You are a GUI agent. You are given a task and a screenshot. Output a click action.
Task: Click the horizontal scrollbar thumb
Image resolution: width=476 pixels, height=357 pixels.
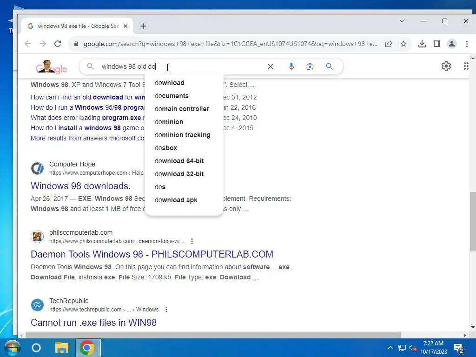212,335
